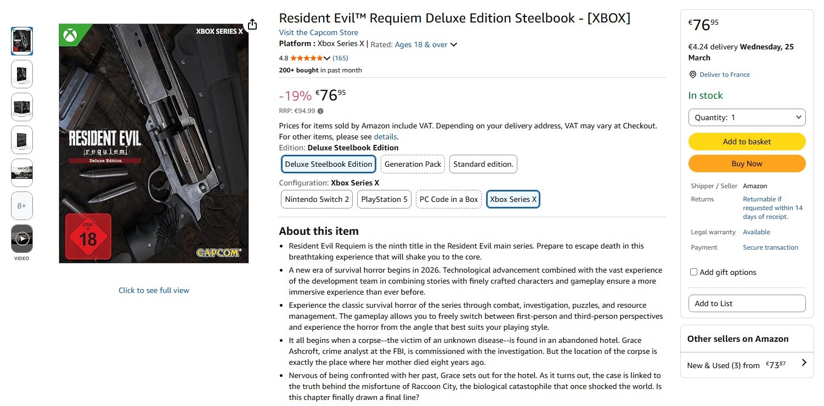Open the 165 reviews link
824x406 pixels.
(340, 58)
